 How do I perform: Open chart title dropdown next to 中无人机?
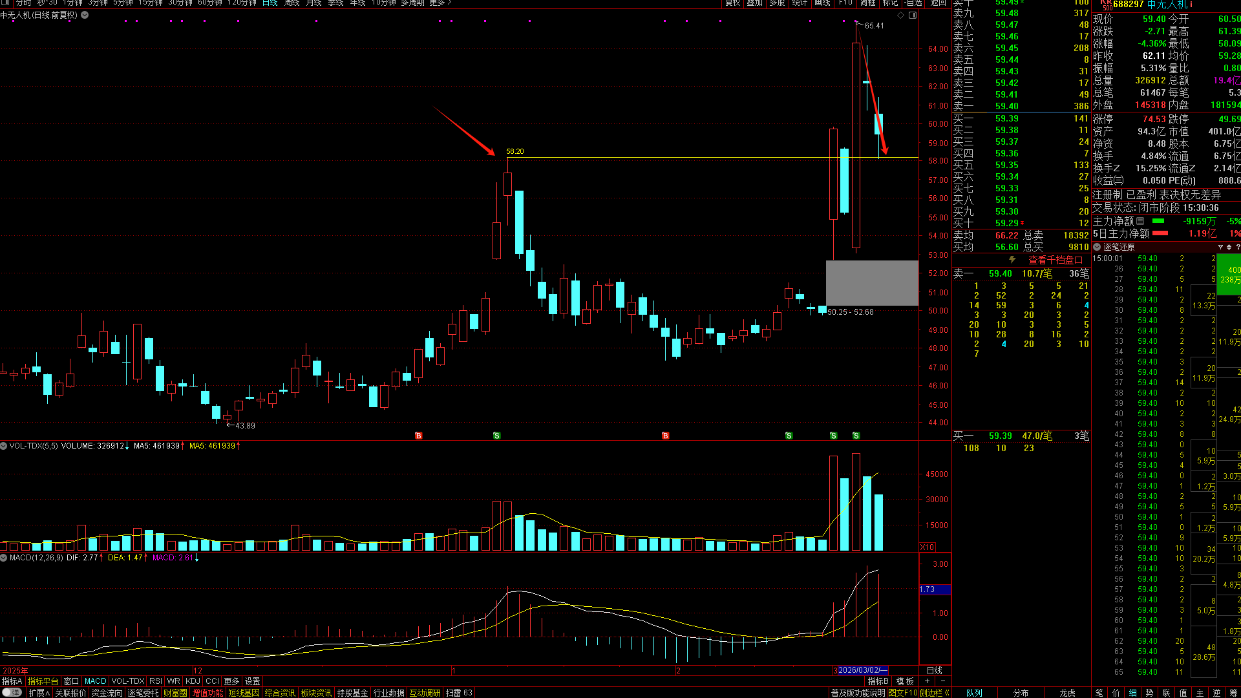(x=85, y=15)
